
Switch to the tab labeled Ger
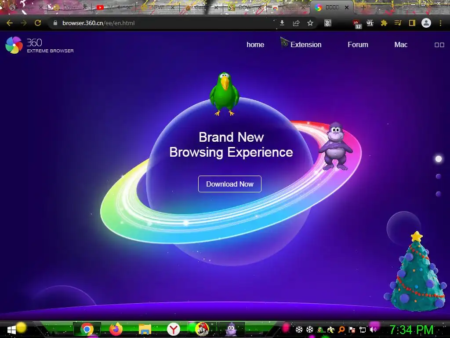pos(200,7)
